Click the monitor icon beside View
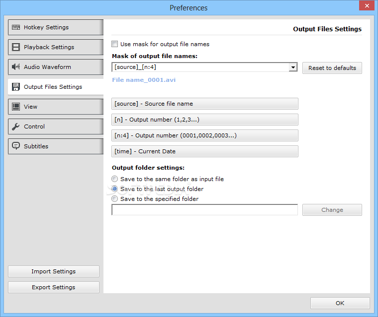The image size is (378, 317). coord(16,107)
